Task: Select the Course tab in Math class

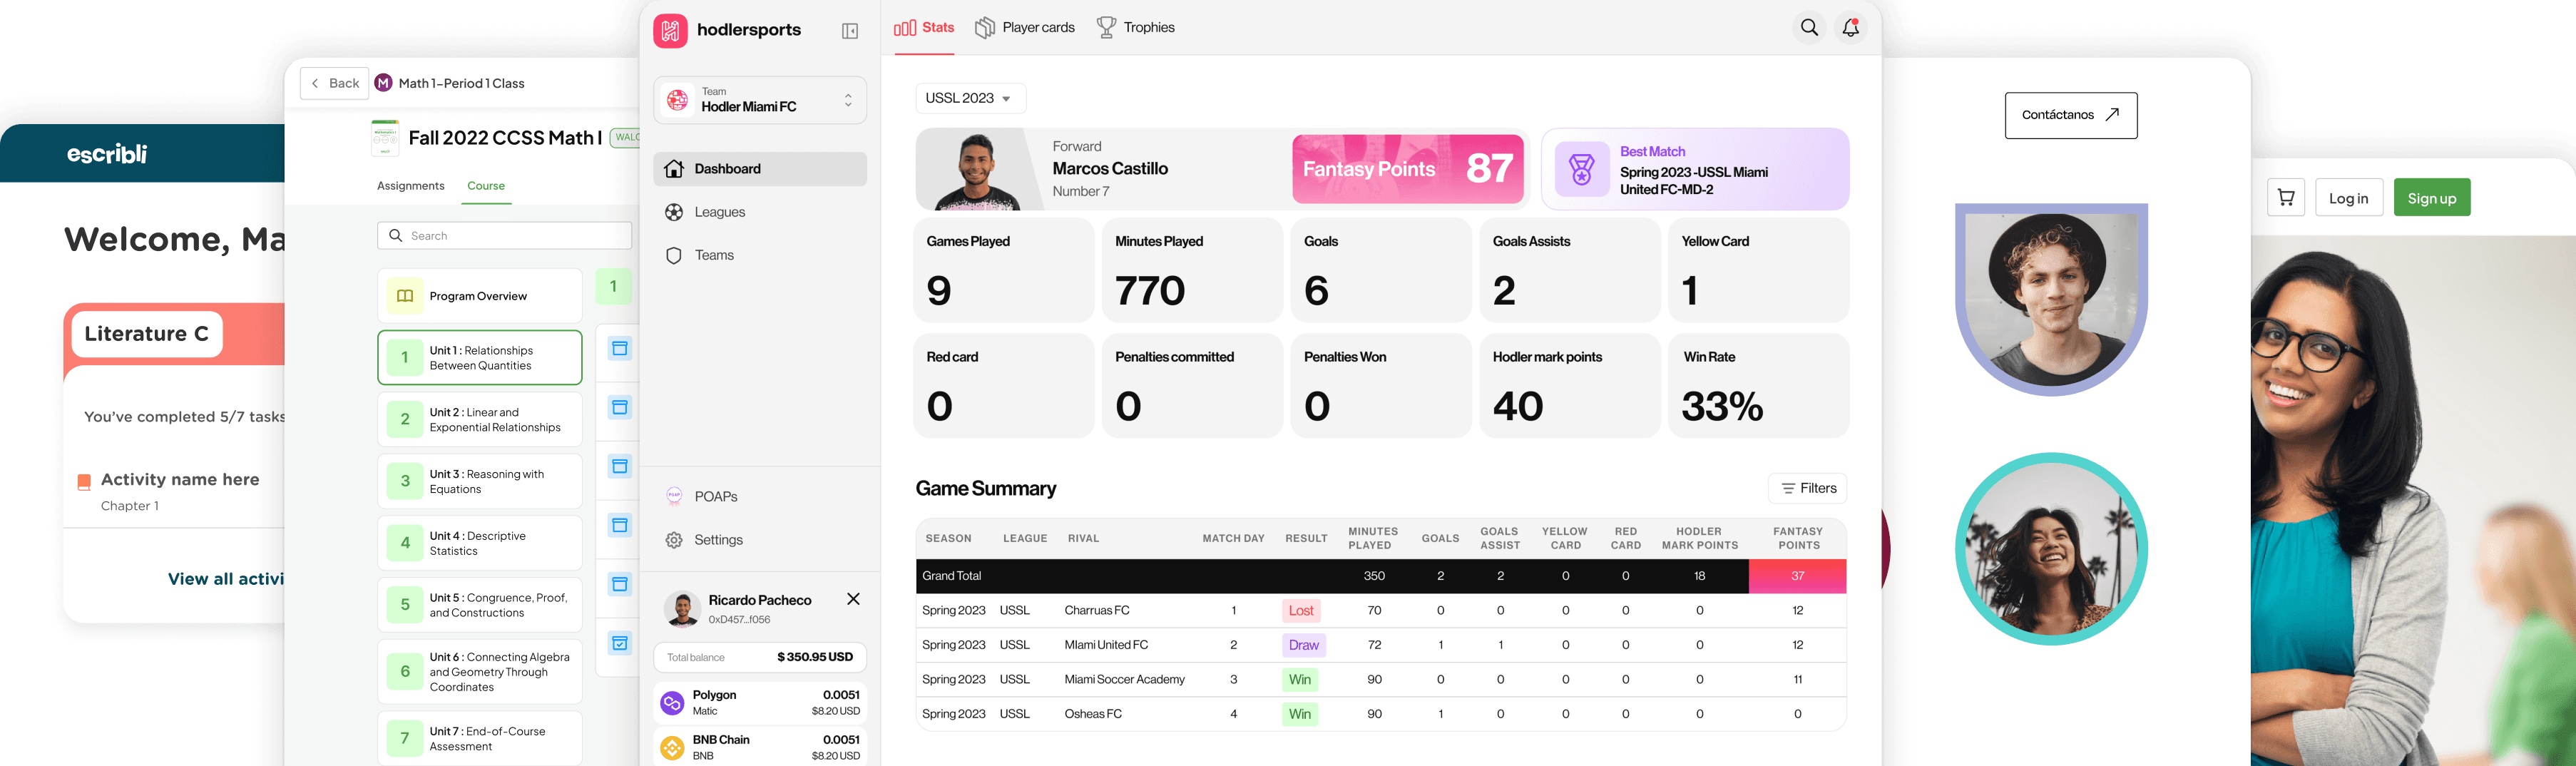Action: pyautogui.click(x=486, y=186)
